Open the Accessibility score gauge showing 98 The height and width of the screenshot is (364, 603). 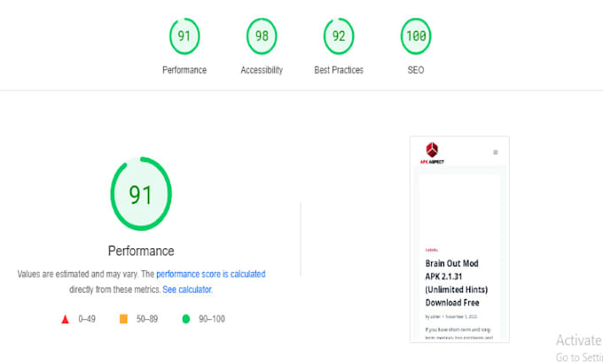pos(262,36)
